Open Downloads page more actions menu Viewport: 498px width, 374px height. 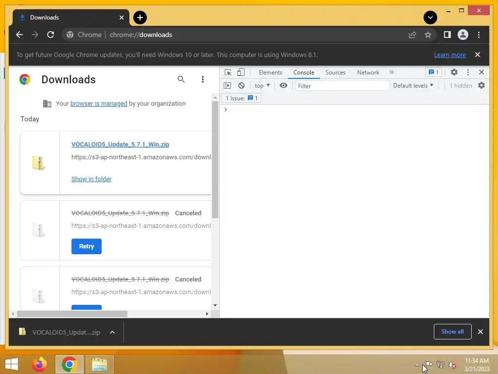pyautogui.click(x=203, y=79)
